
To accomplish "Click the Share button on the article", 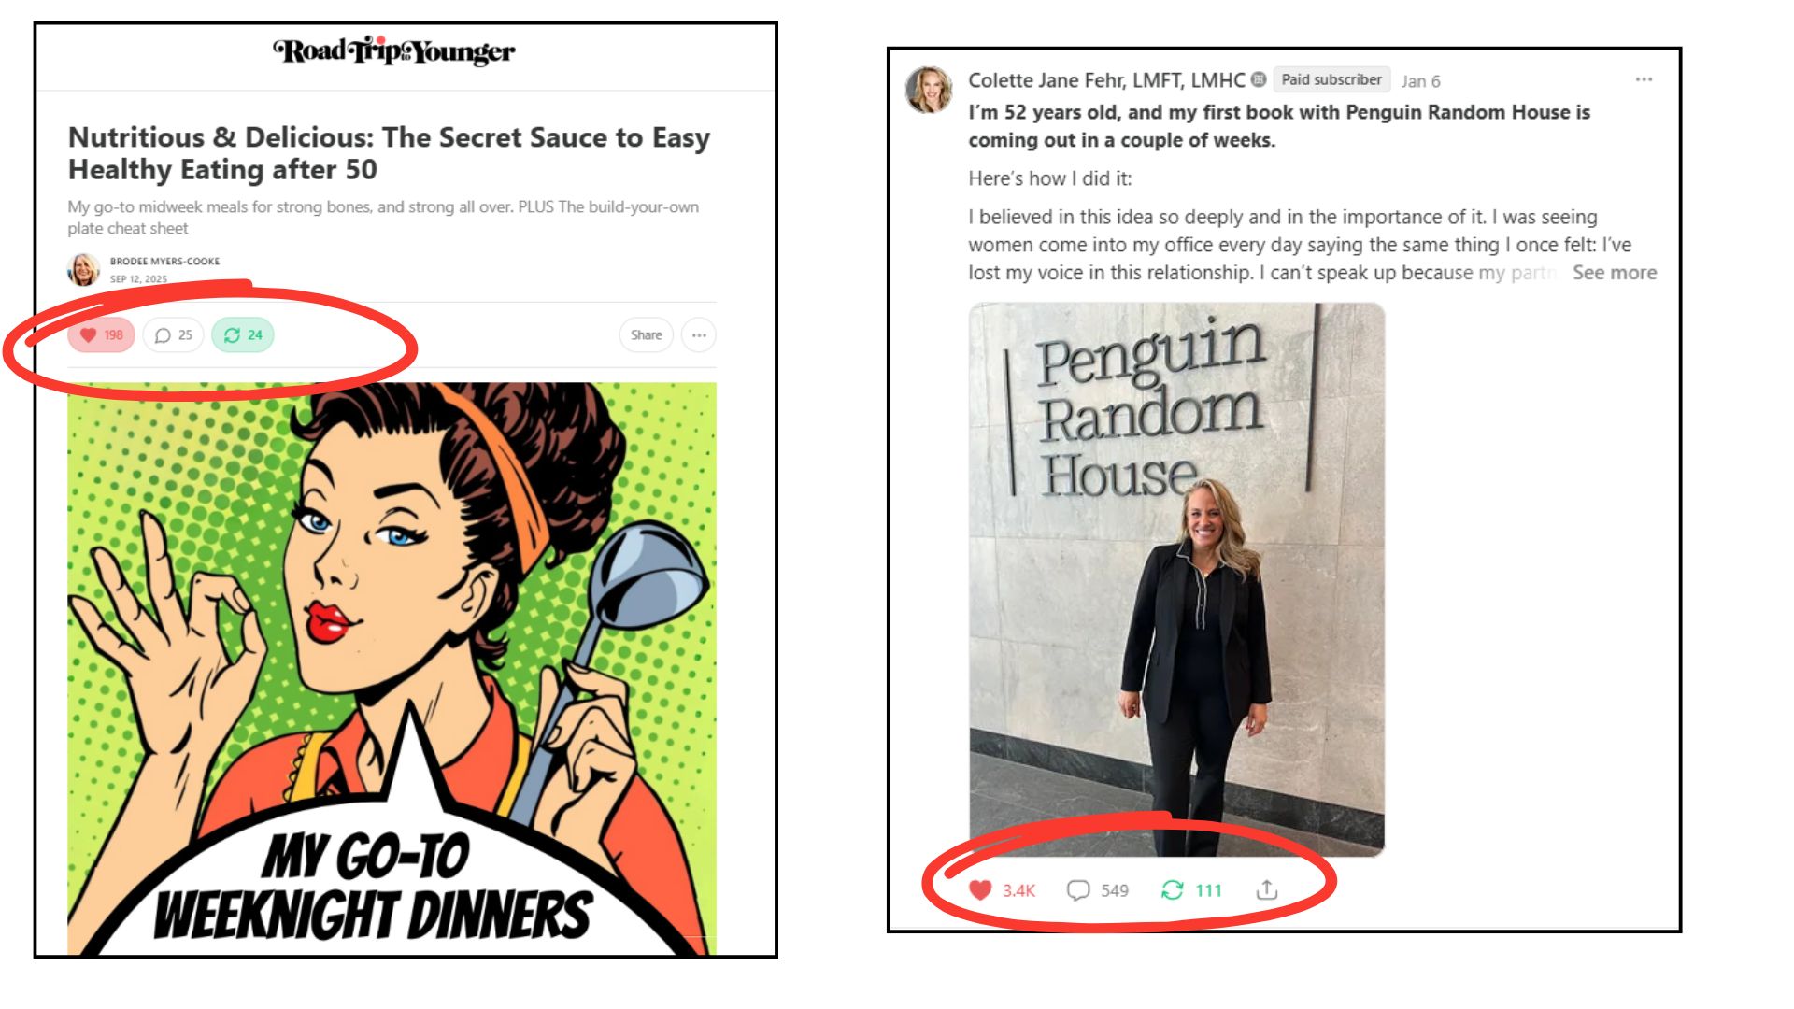I will 646,335.
